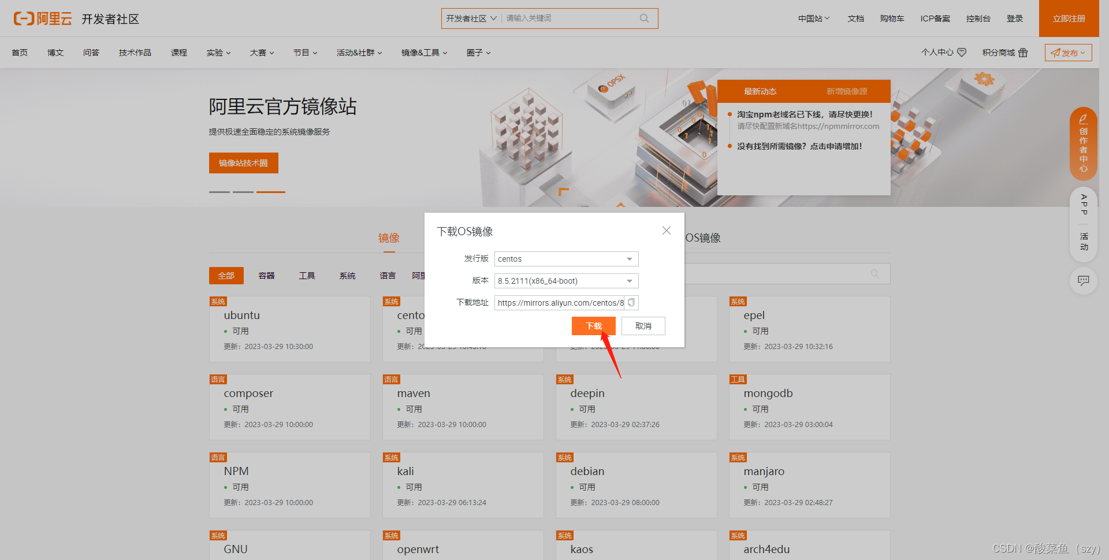Click the 镜像站技术圈 button
This screenshot has width=1109, height=560.
point(244,163)
